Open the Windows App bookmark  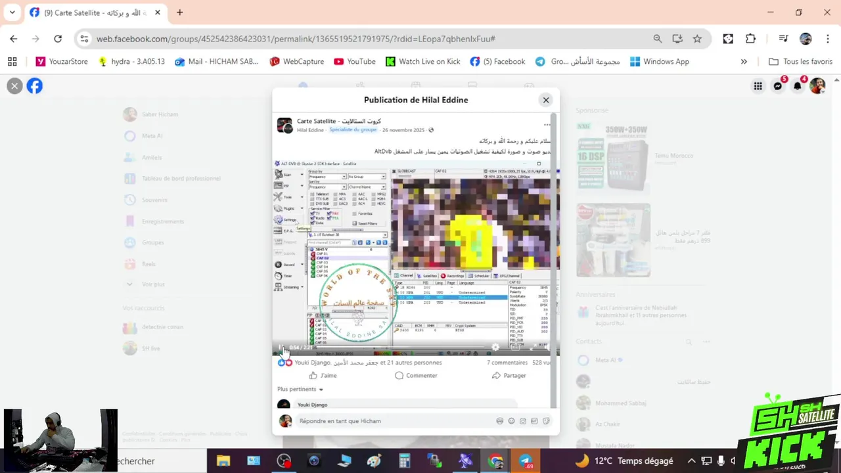[x=660, y=61]
